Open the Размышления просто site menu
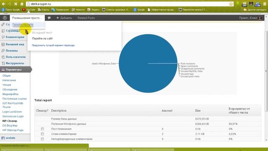Screen dimensions: 268x151 click(x=27, y=18)
